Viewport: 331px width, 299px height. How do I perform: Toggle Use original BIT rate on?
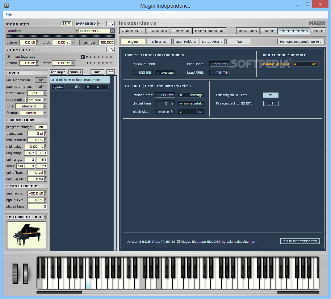(x=271, y=95)
